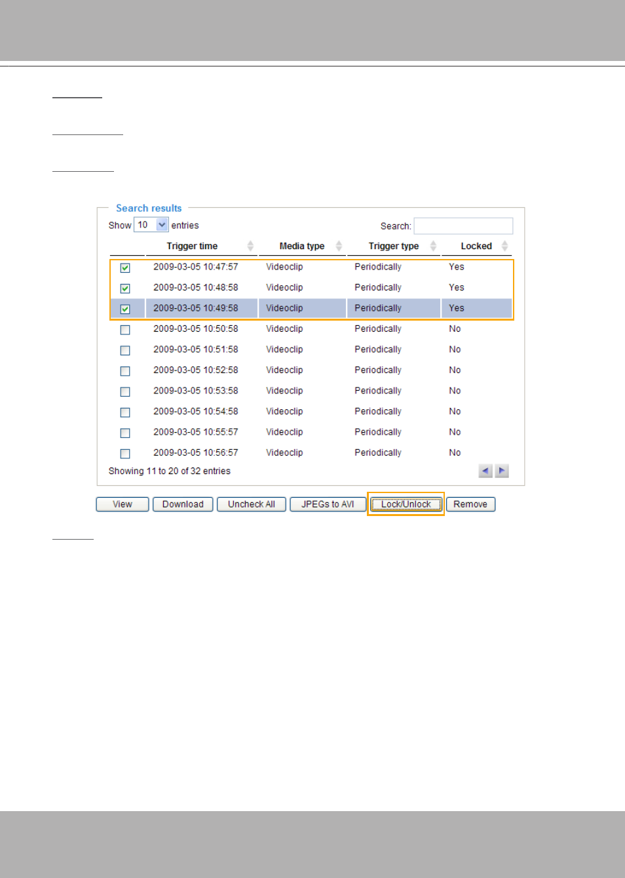Select the 2009-03-05 10:56:57 trigger time
Image resolution: width=625 pixels, height=878 pixels.
pyautogui.click(x=196, y=453)
